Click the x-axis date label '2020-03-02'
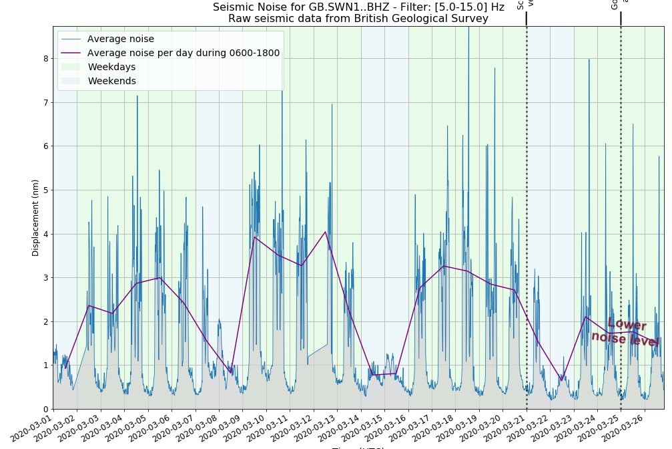This screenshot has height=449, width=672. point(56,428)
